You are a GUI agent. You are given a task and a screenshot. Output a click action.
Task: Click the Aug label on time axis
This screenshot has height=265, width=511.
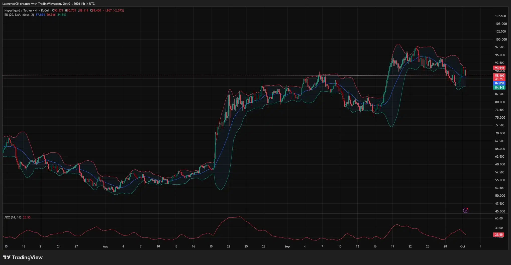tap(106, 246)
